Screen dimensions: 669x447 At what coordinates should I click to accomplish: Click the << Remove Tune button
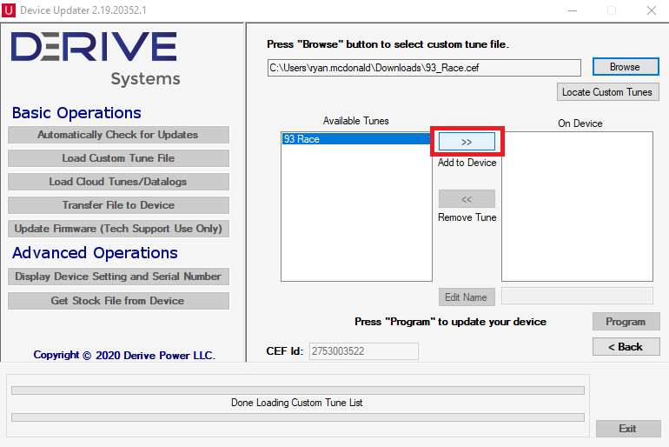[467, 199]
